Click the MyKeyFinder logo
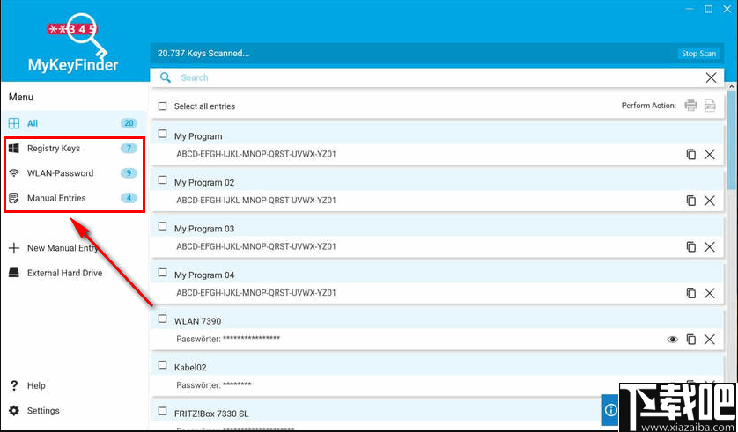The image size is (738, 432). click(x=73, y=42)
